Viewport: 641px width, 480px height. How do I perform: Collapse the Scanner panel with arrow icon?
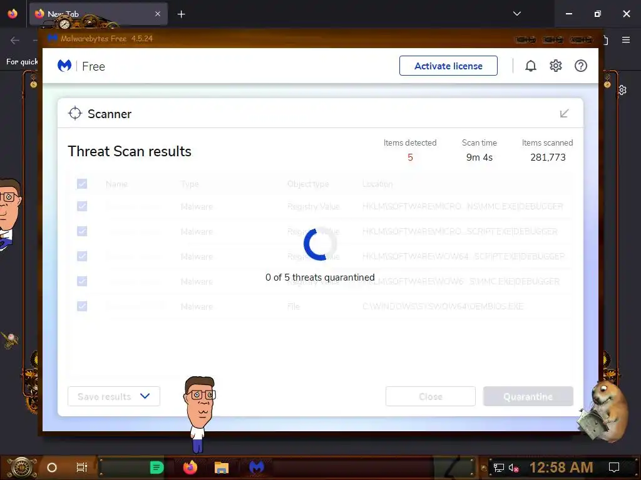(564, 114)
